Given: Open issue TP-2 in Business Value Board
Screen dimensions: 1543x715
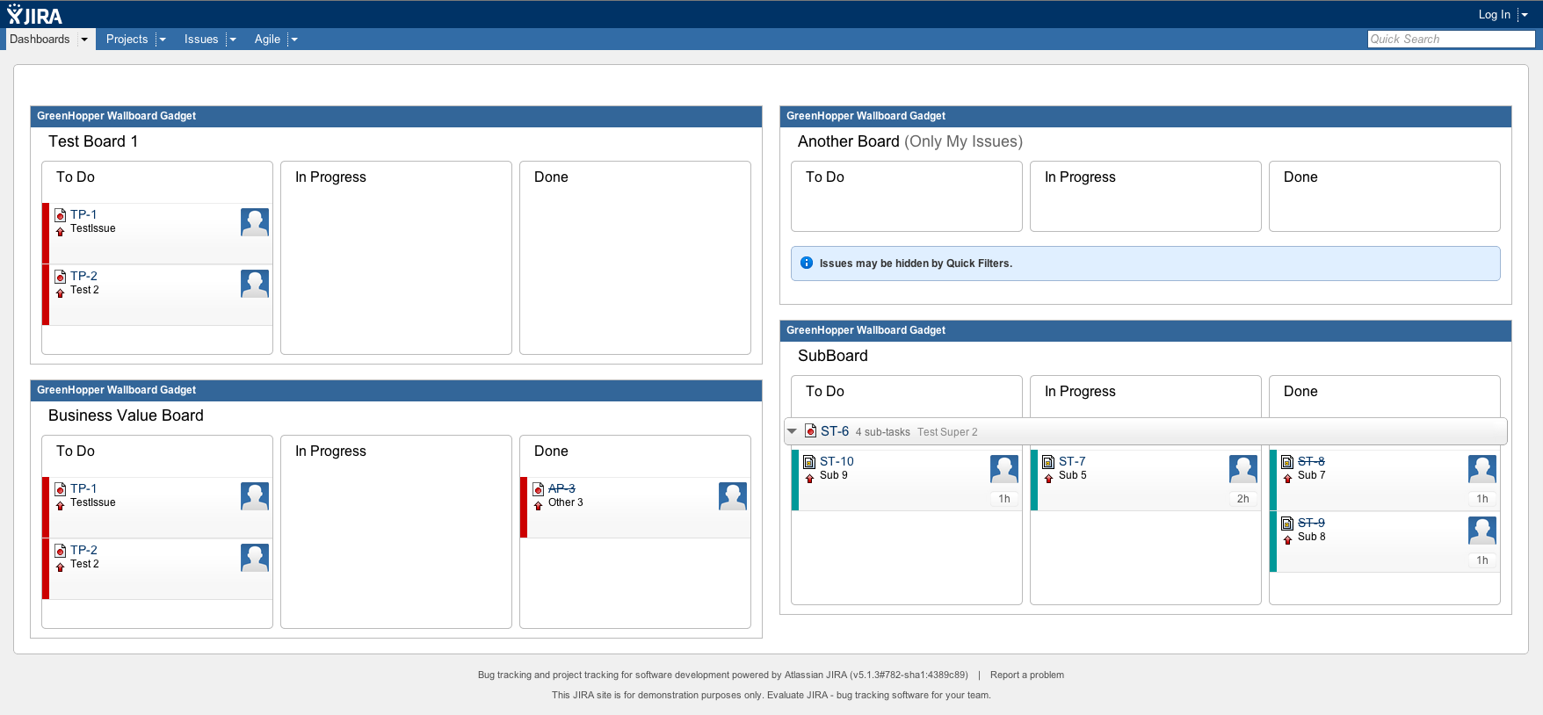Looking at the screenshot, I should (83, 550).
